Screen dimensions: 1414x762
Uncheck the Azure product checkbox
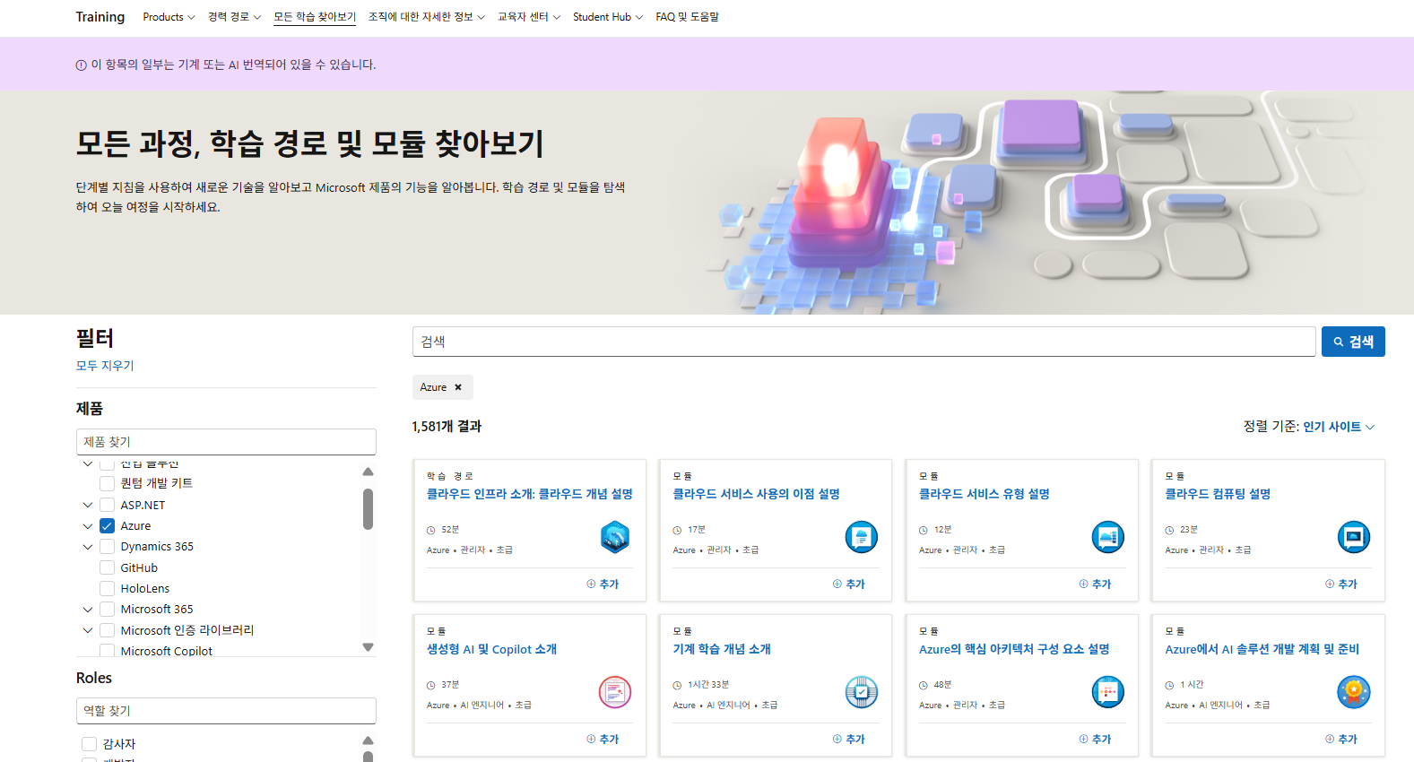pos(108,525)
